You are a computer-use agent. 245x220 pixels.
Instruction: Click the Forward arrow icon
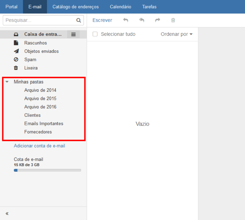point(157,20)
